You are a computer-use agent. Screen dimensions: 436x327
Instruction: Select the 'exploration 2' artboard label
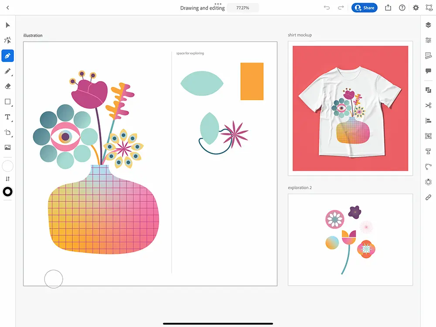pyautogui.click(x=300, y=188)
